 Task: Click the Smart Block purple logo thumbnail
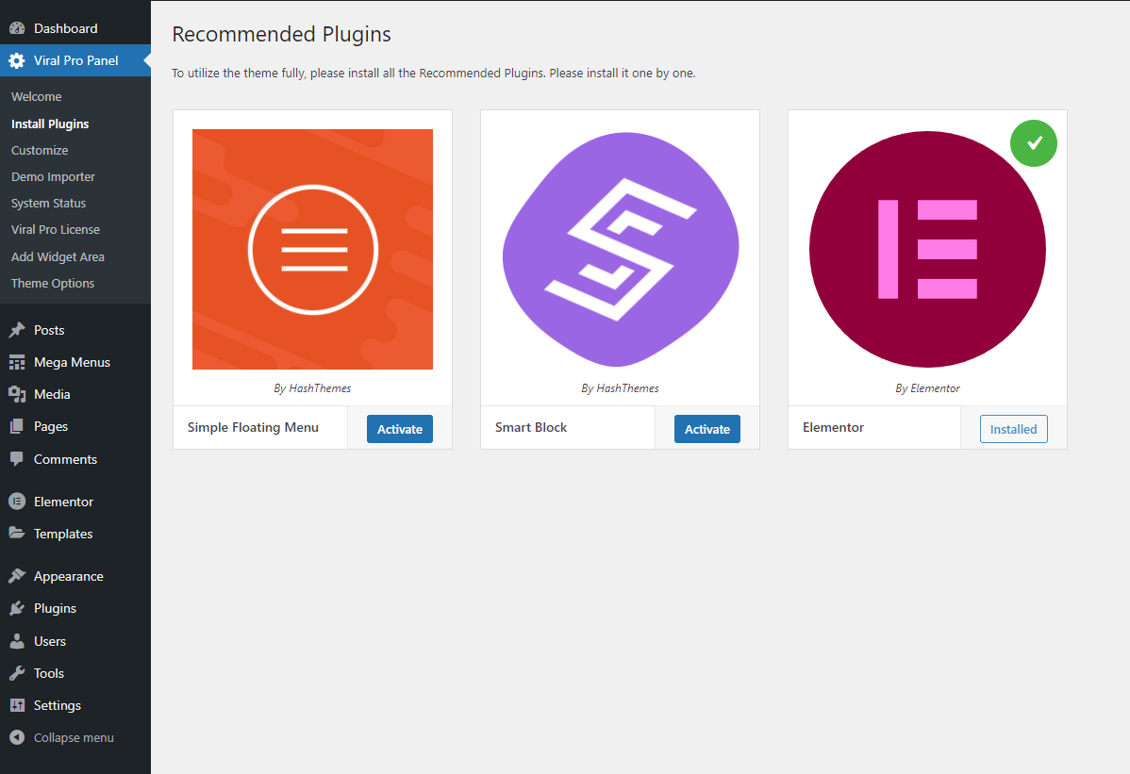coord(621,249)
